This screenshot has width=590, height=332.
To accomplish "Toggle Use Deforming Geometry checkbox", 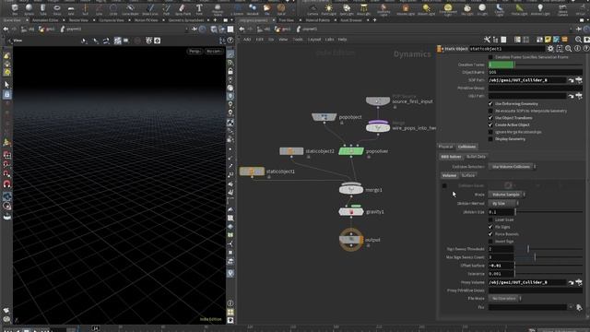I will tap(490, 103).
